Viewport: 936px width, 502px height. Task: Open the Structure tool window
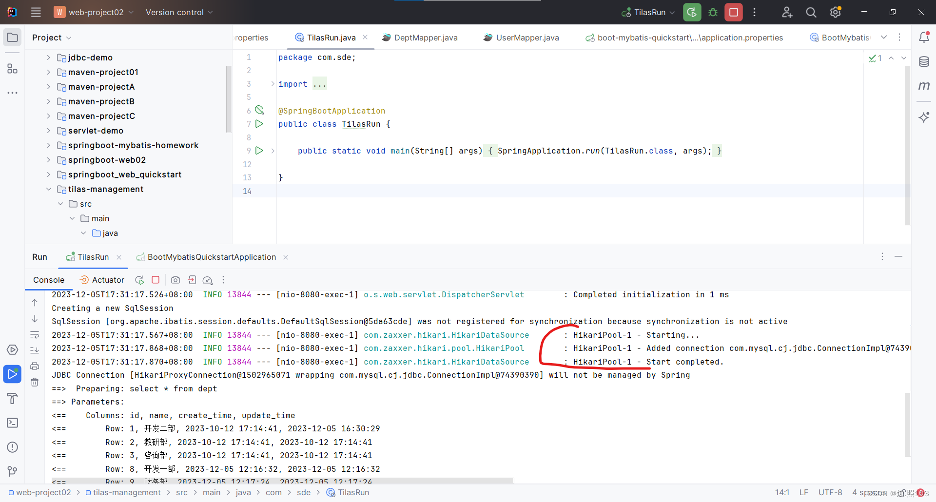click(x=13, y=69)
